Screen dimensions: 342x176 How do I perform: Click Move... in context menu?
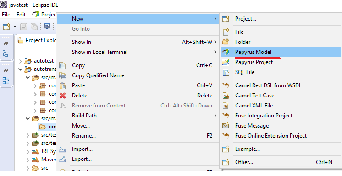coord(138,126)
